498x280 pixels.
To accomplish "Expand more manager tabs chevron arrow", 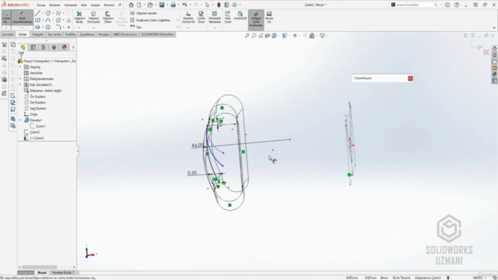I will 73,47.
